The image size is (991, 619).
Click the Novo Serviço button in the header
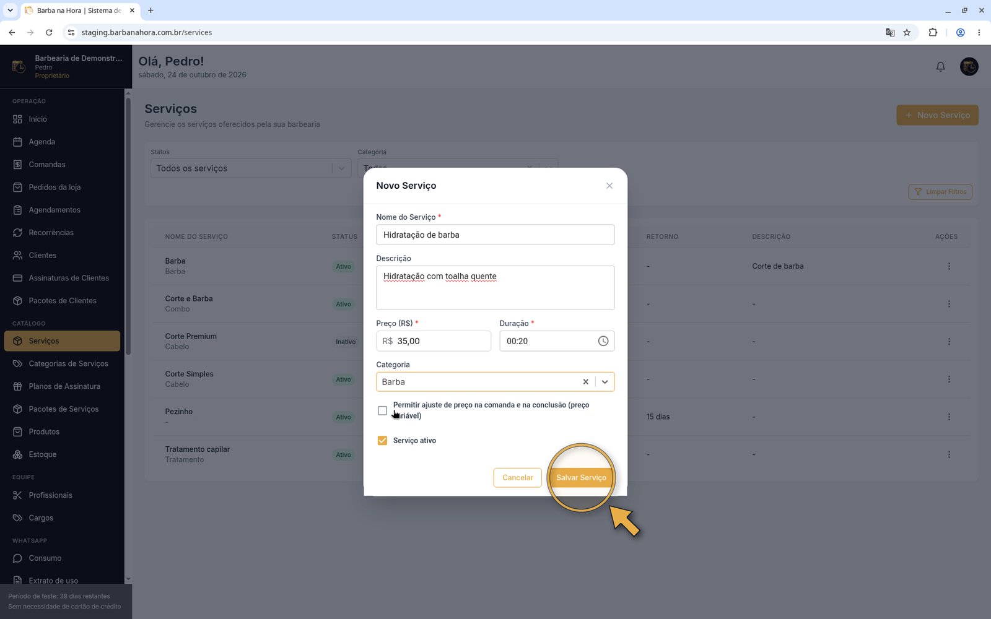937,115
